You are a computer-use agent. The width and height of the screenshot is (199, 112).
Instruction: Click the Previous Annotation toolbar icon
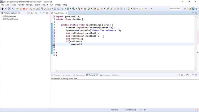click(134, 9)
